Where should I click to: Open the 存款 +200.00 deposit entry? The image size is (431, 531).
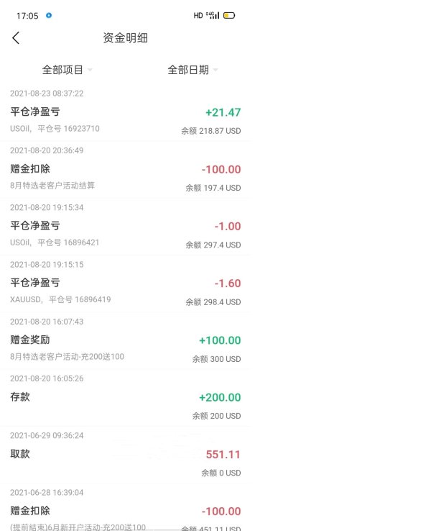(125, 398)
